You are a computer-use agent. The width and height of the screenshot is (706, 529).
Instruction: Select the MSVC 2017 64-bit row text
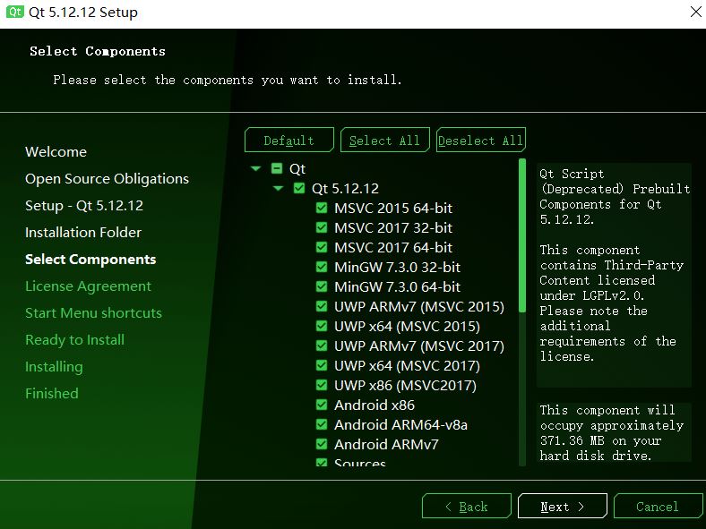[x=393, y=247]
